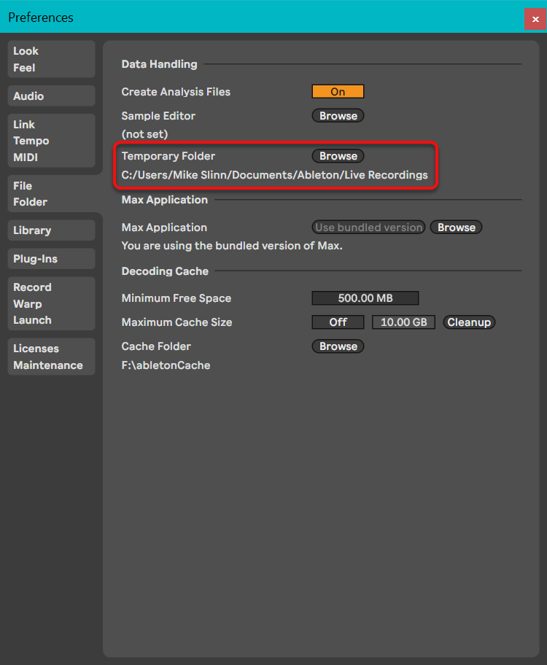
Task: Click the Minimum Free Space value field
Action: (x=365, y=298)
